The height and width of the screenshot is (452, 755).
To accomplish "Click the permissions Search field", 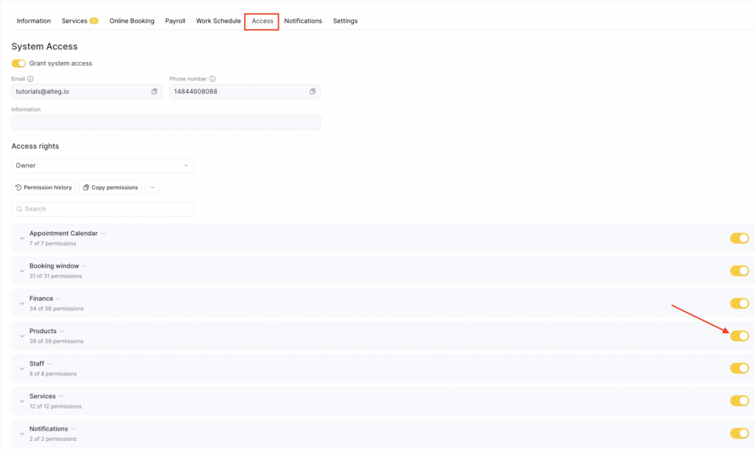I will pos(102,209).
